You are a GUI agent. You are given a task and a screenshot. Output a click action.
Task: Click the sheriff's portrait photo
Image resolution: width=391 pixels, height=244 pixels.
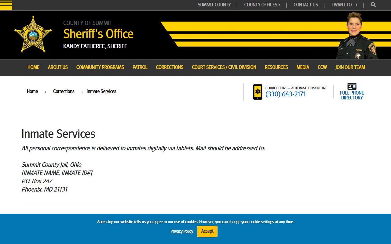coord(356,37)
